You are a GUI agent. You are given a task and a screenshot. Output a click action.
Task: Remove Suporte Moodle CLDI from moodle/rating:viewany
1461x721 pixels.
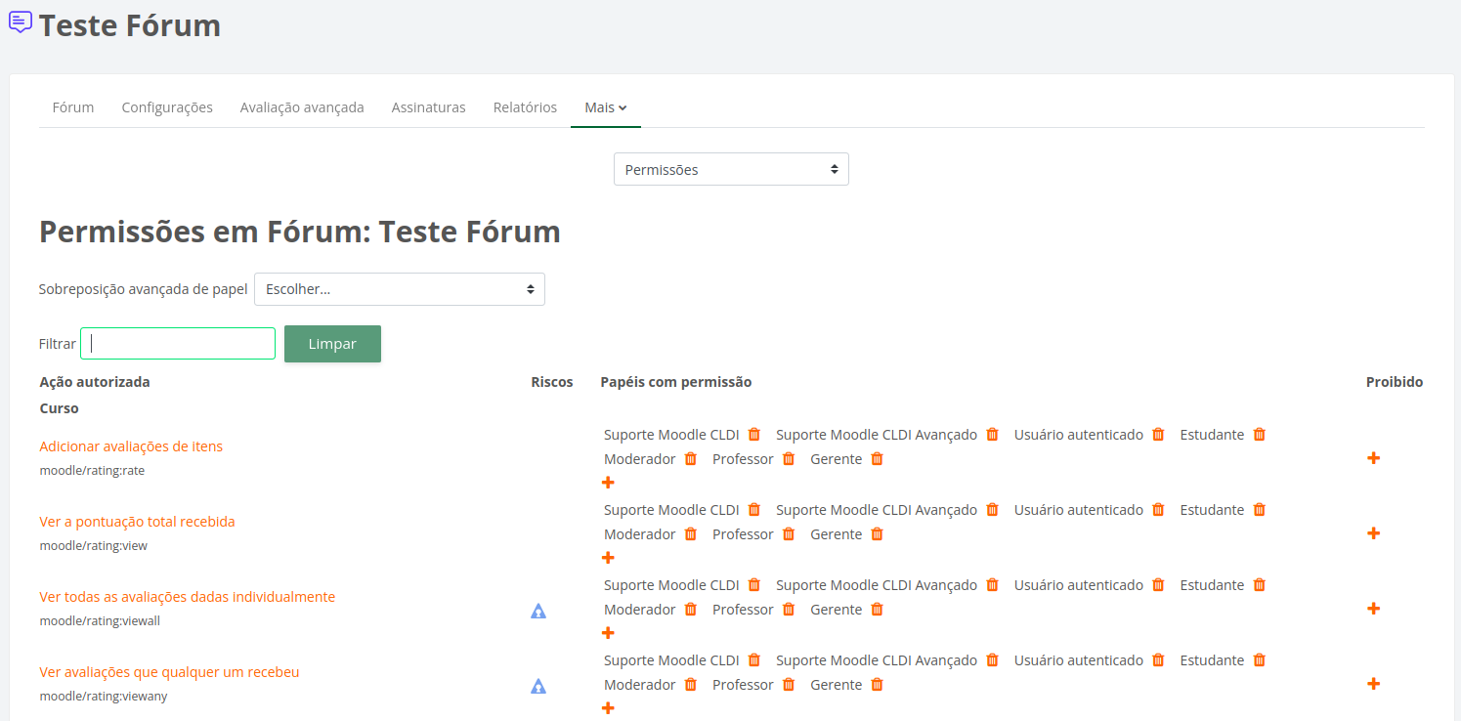coord(753,660)
